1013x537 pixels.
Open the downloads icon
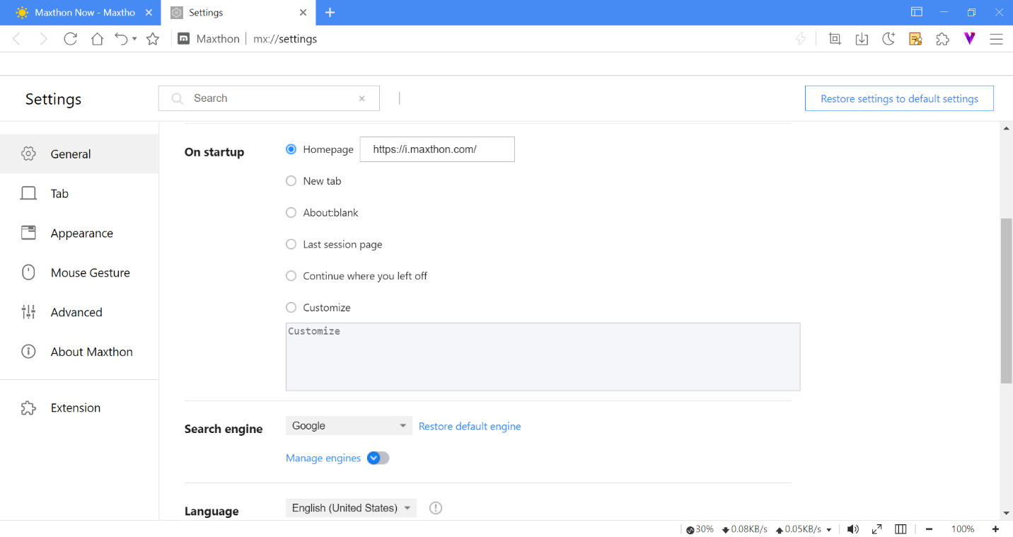pyautogui.click(x=862, y=39)
